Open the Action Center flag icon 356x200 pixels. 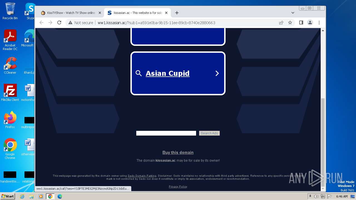[x=329, y=196]
